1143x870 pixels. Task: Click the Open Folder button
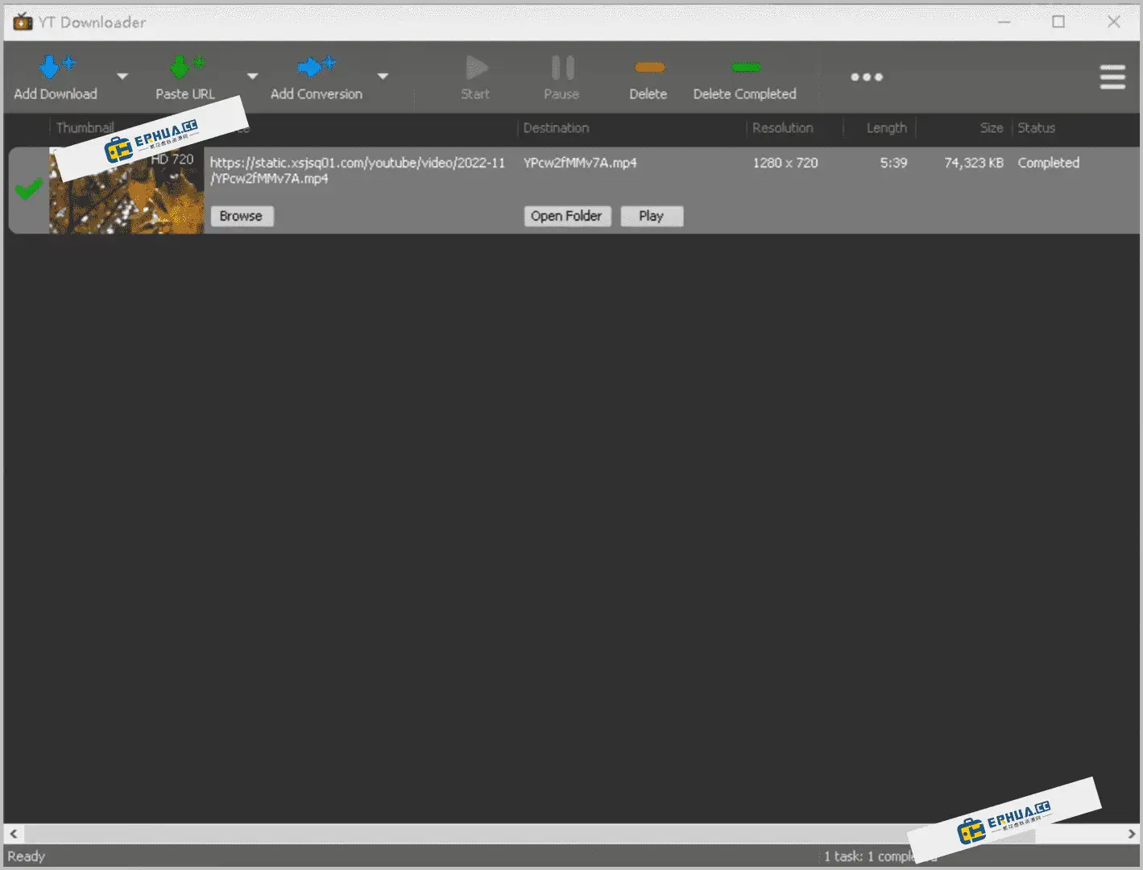click(567, 216)
